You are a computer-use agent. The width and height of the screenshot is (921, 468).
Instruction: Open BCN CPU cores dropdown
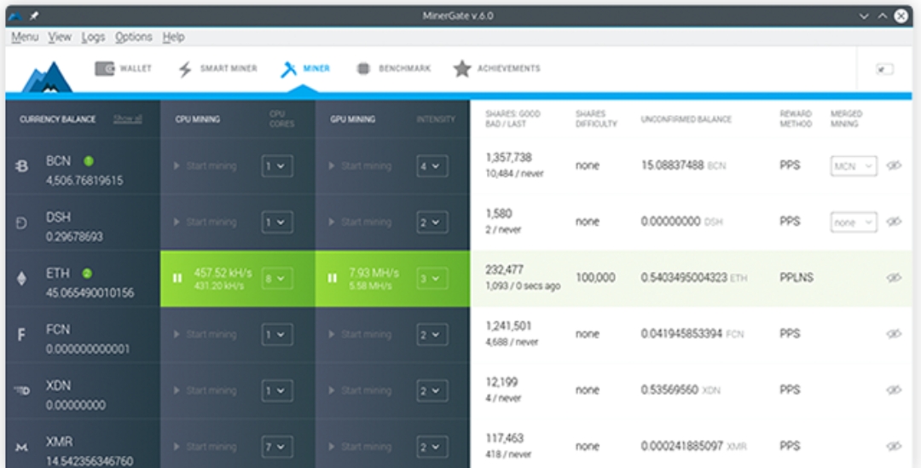277,166
